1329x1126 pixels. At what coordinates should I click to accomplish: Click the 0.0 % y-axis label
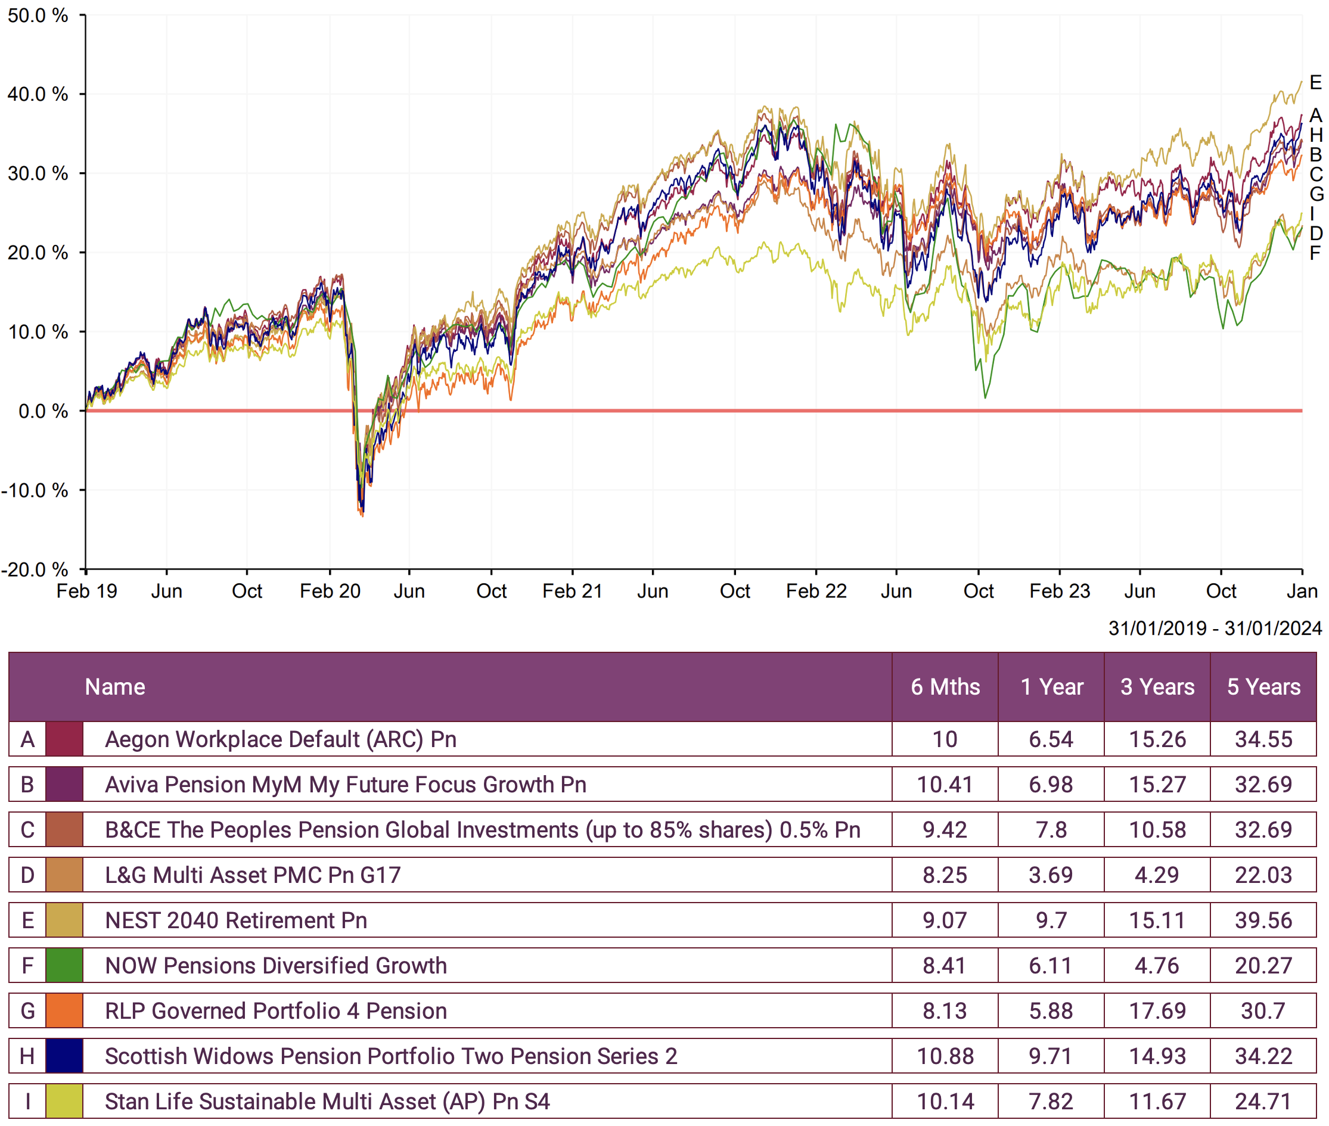pos(44,411)
